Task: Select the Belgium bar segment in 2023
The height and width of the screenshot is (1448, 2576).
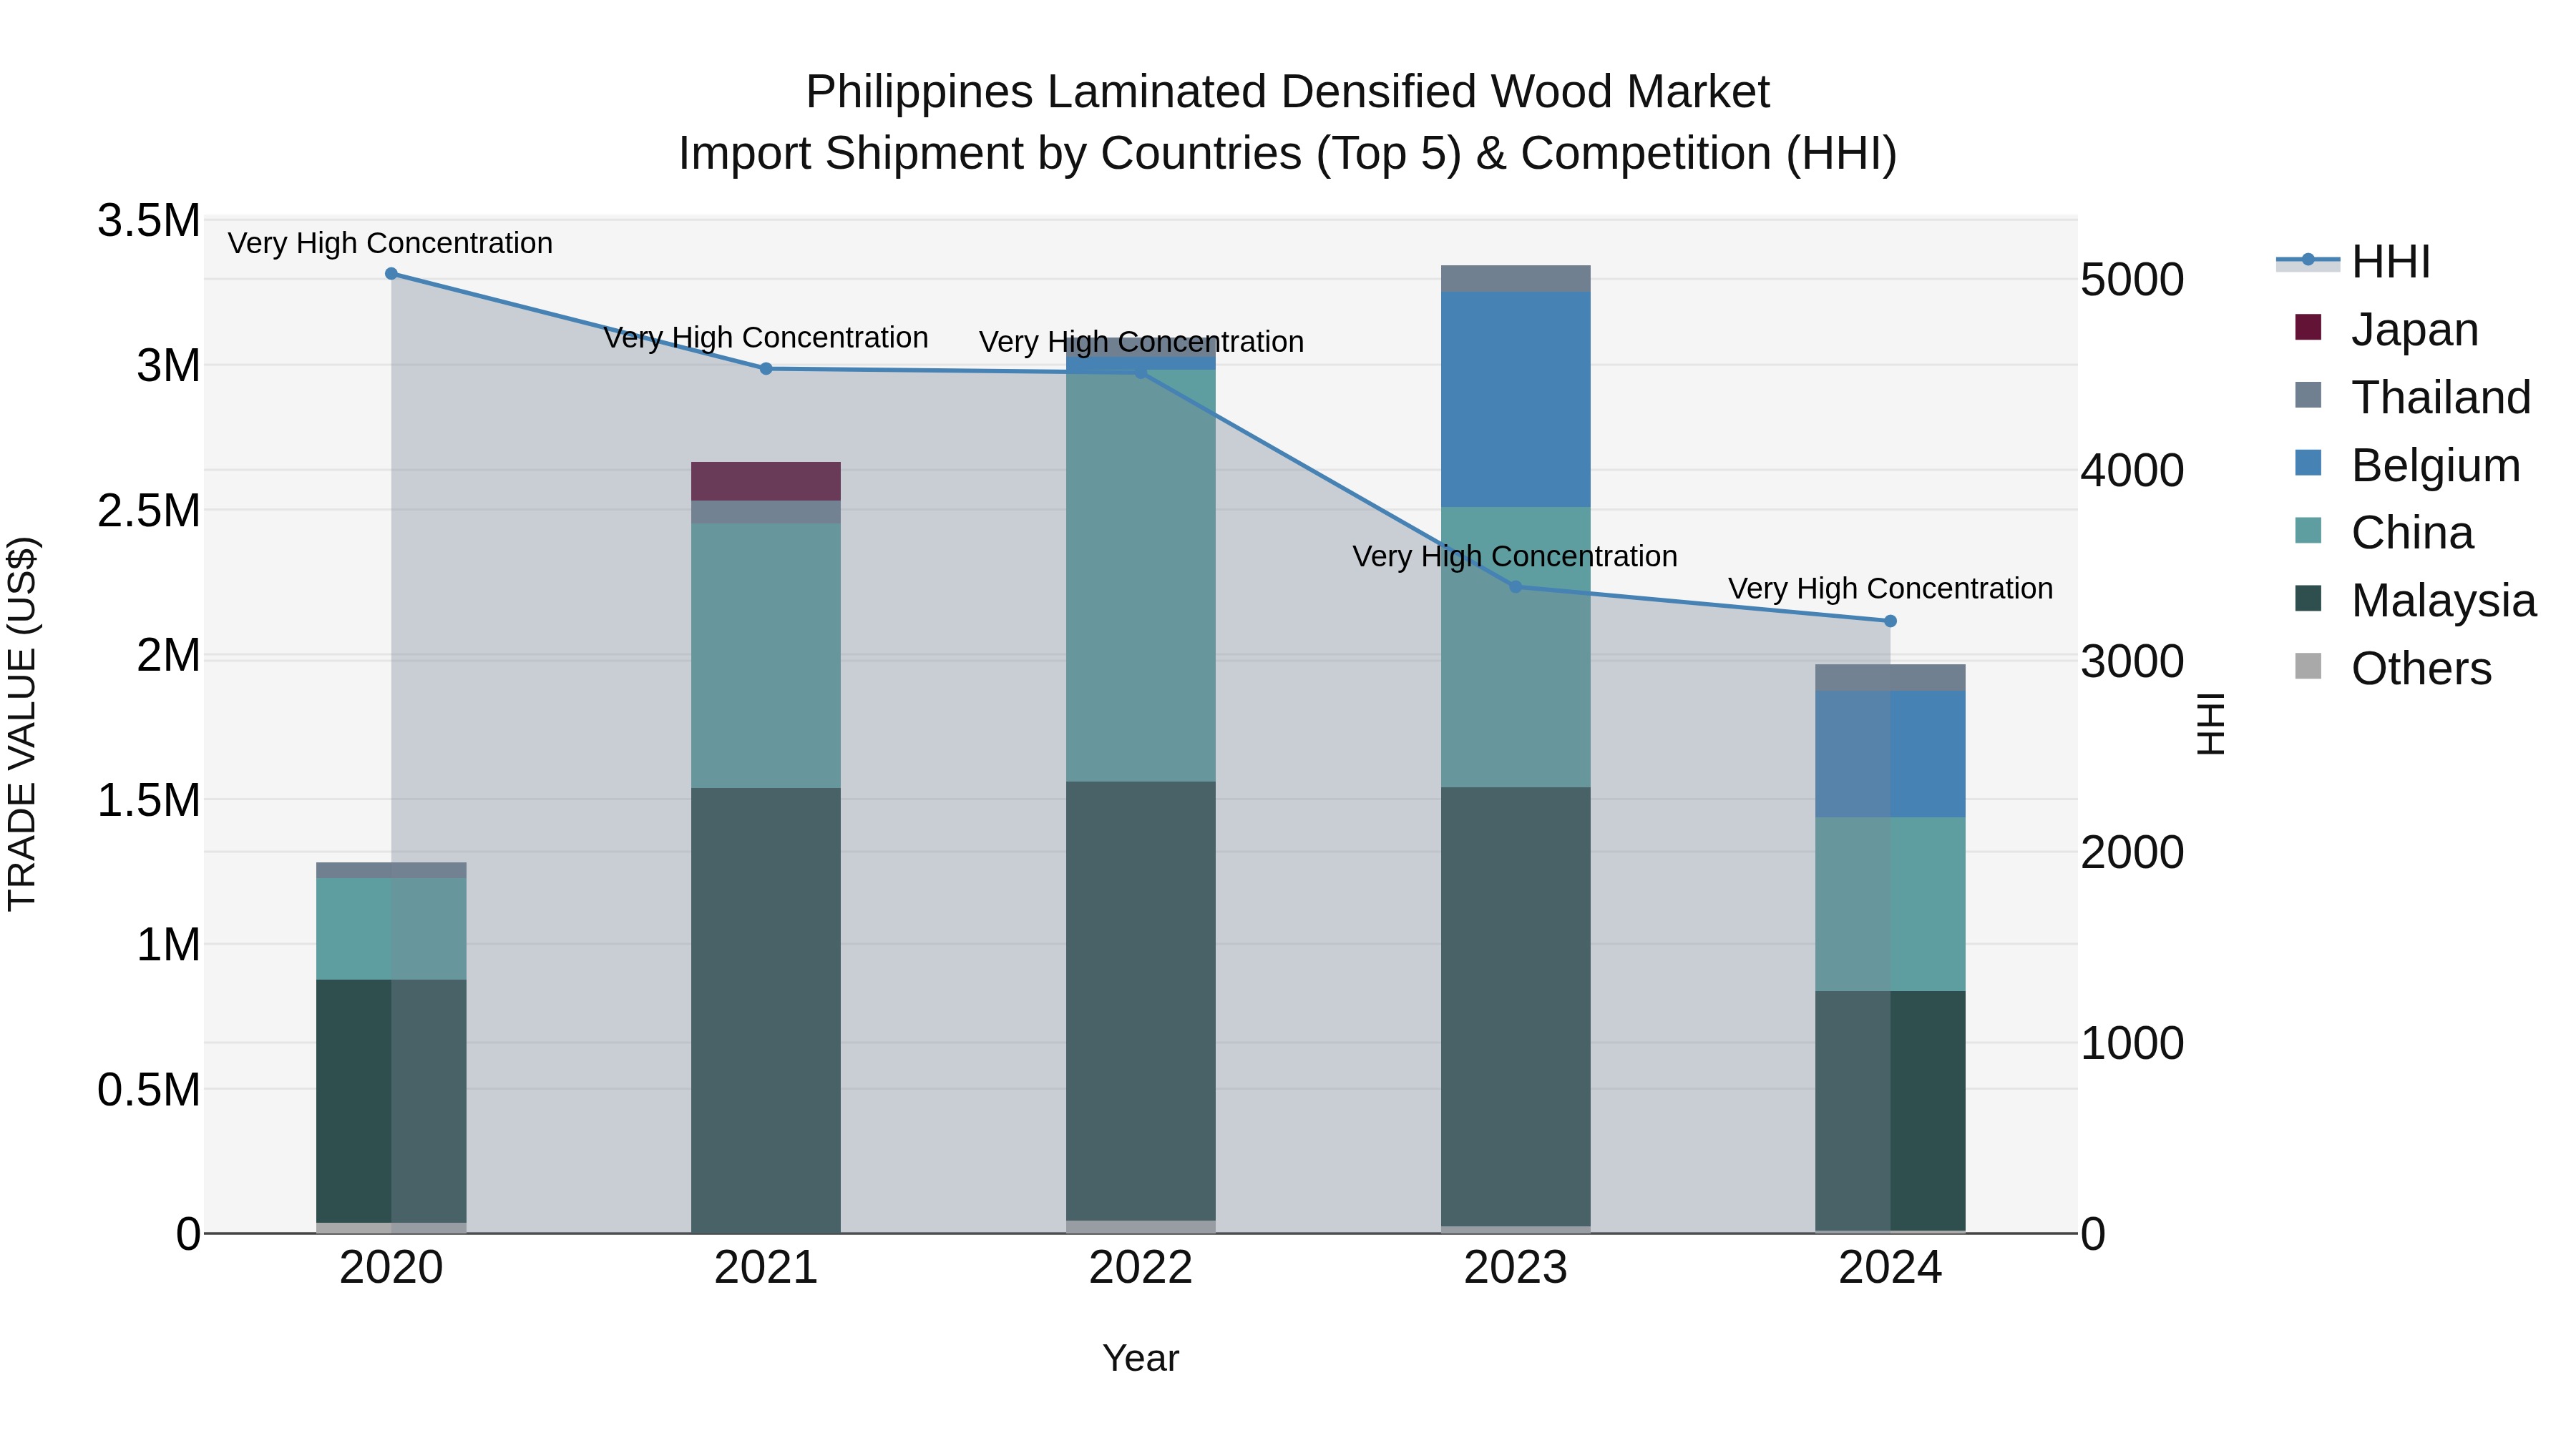Action: pyautogui.click(x=1515, y=399)
